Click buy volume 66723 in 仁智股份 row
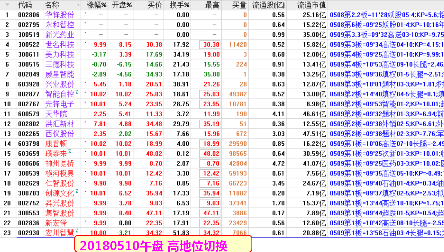The height and width of the screenshot is (252, 444). [238, 183]
